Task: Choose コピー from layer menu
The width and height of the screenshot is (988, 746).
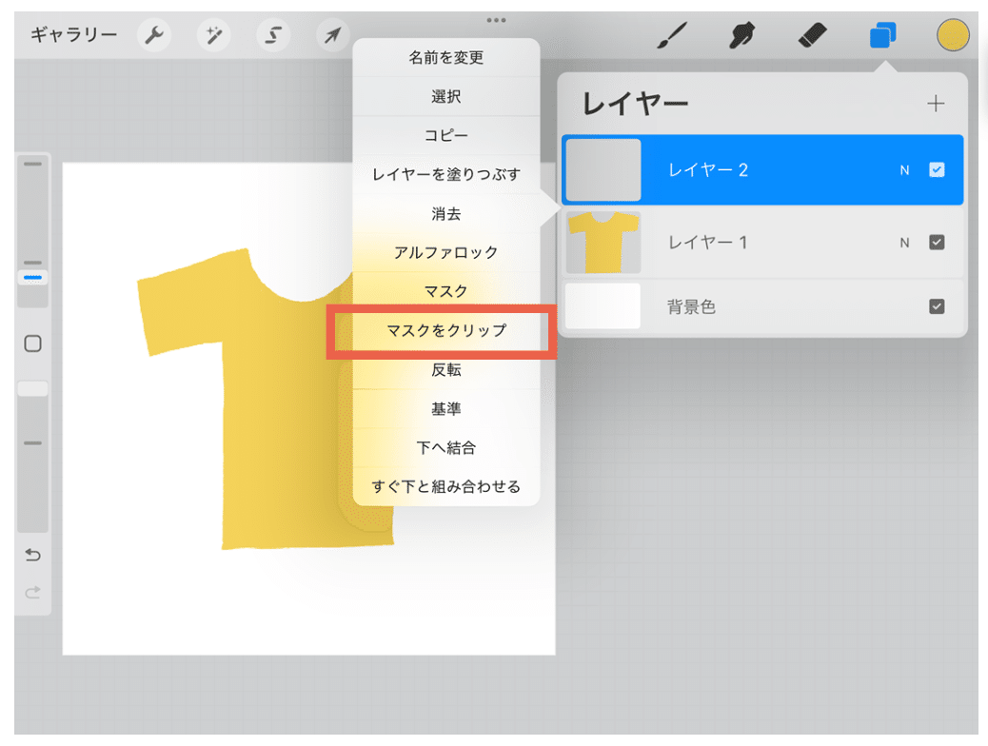Action: [446, 135]
